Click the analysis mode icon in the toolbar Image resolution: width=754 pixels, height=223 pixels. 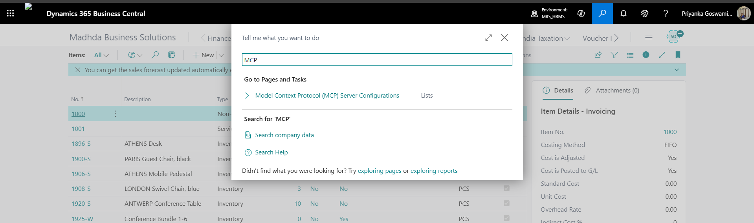tap(171, 55)
